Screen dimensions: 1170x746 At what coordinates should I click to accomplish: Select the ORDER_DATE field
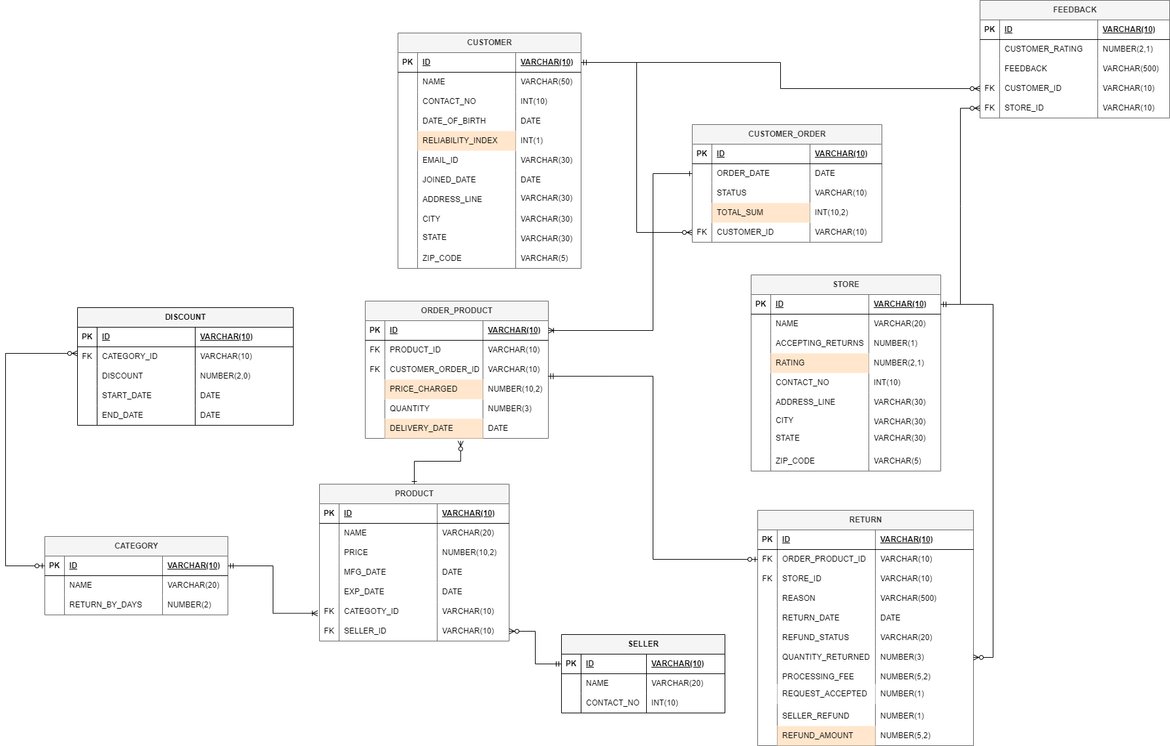tap(743, 173)
